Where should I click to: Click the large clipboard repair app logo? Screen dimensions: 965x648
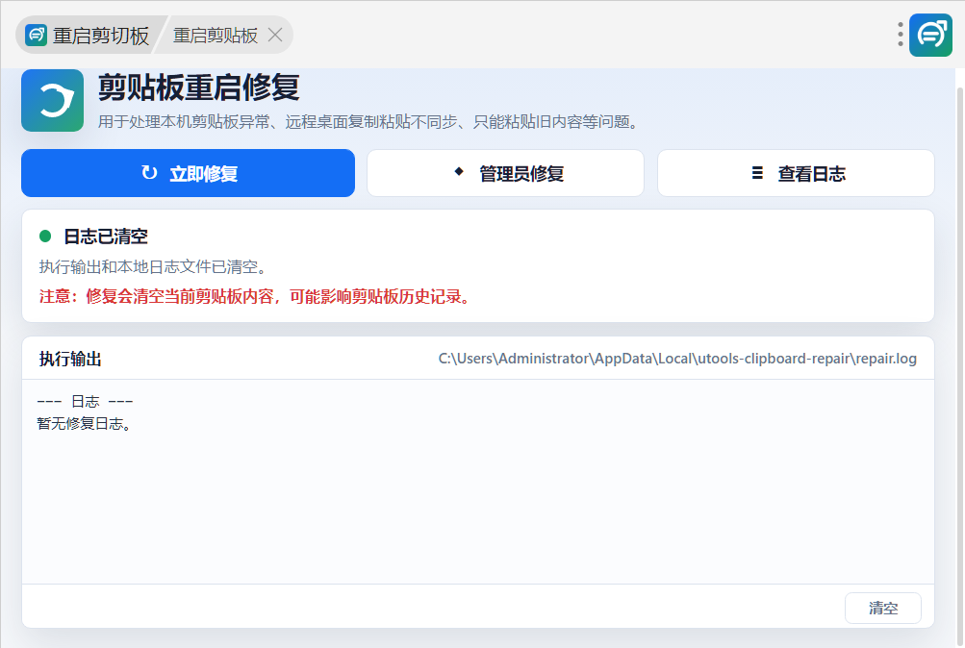pos(52,100)
